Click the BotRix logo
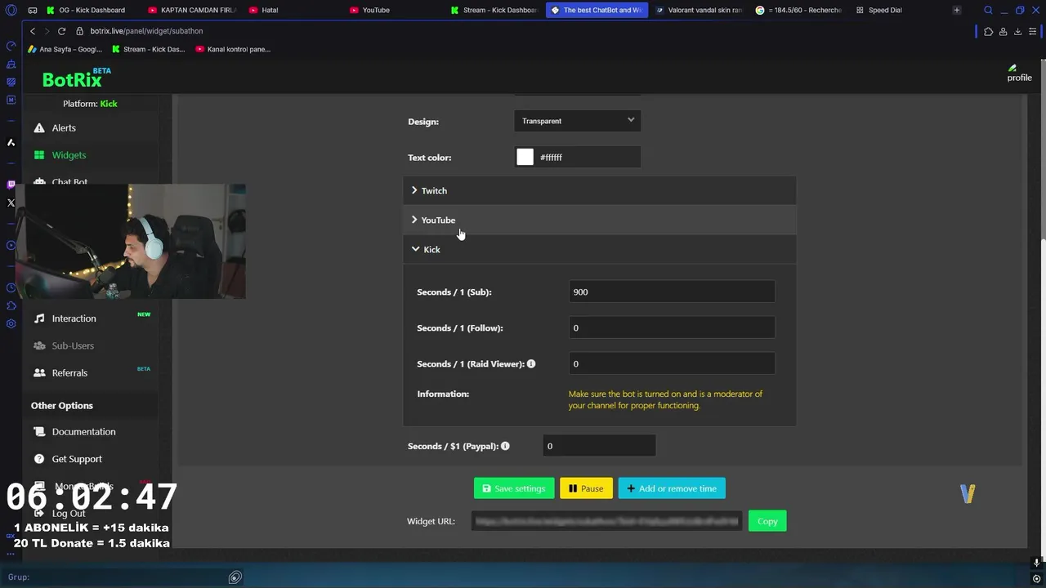 76,78
